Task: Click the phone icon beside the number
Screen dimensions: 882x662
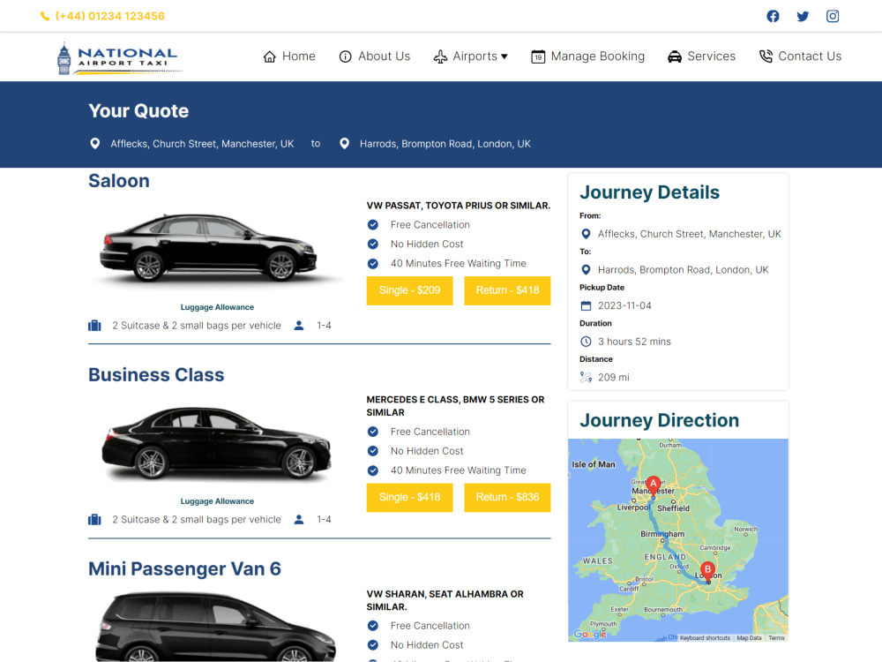Action: coord(45,16)
